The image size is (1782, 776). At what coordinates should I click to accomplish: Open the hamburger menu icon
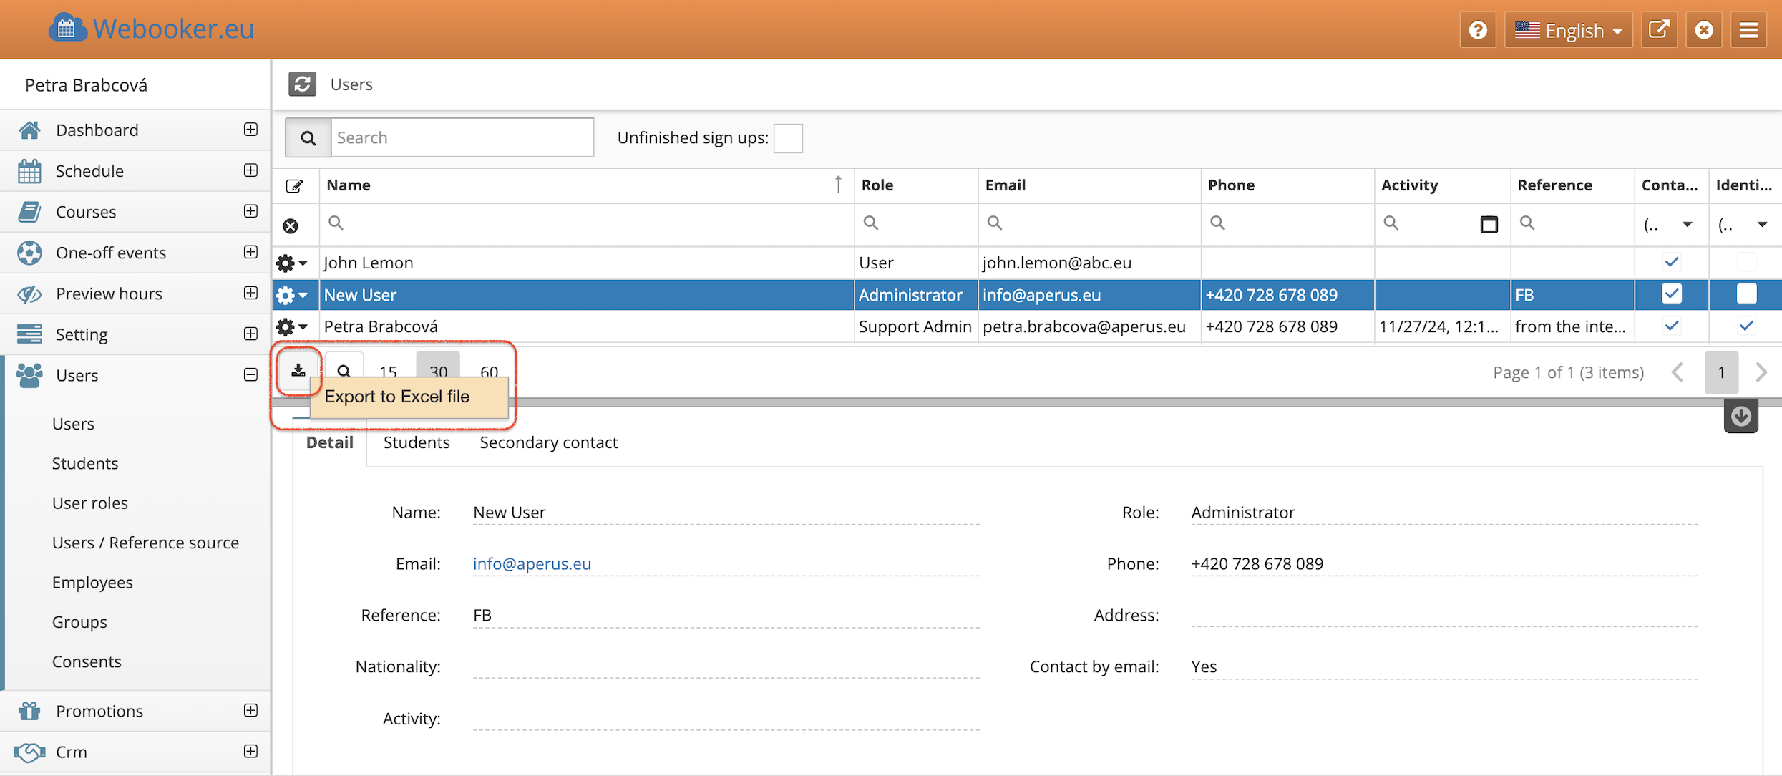point(1748,30)
